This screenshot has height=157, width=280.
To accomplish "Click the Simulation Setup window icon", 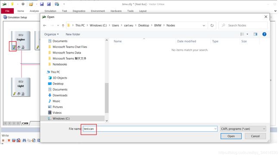I will 5,17.
